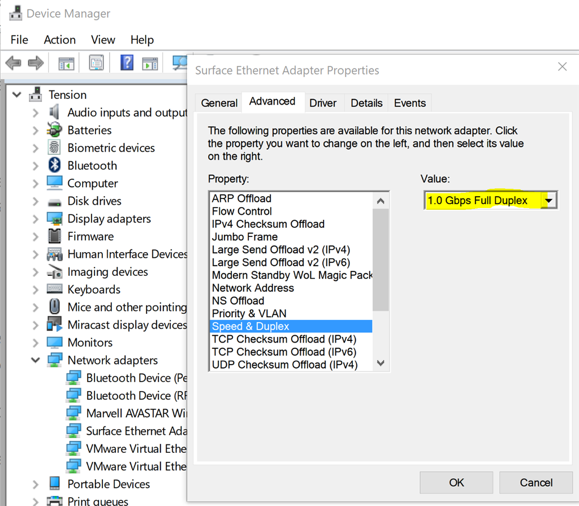Click the Human Interface Devices icon
579x506 pixels.
(54, 254)
